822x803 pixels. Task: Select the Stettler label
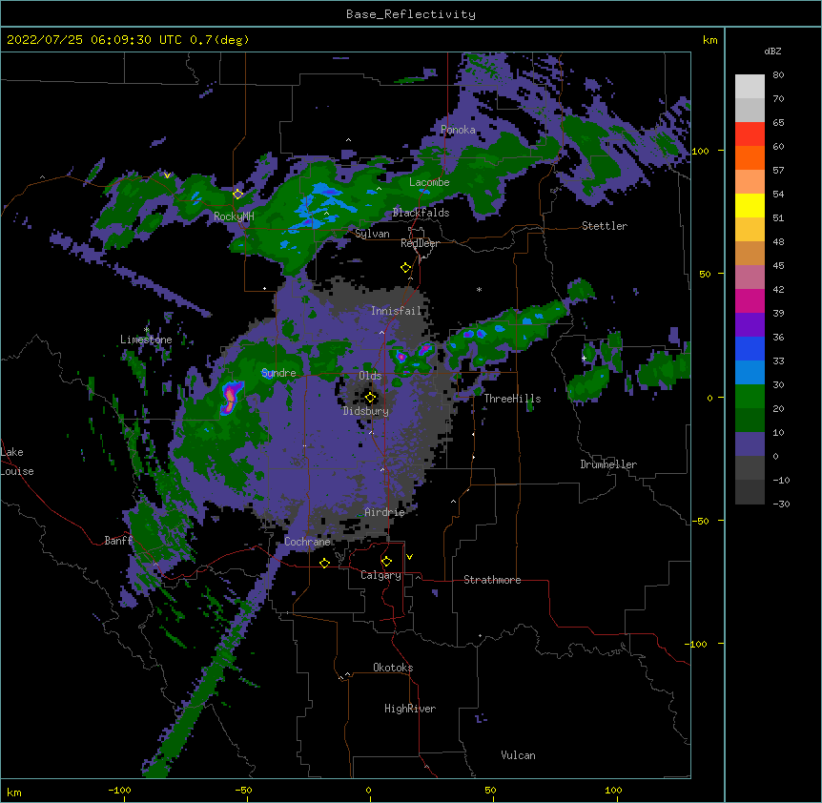(605, 226)
